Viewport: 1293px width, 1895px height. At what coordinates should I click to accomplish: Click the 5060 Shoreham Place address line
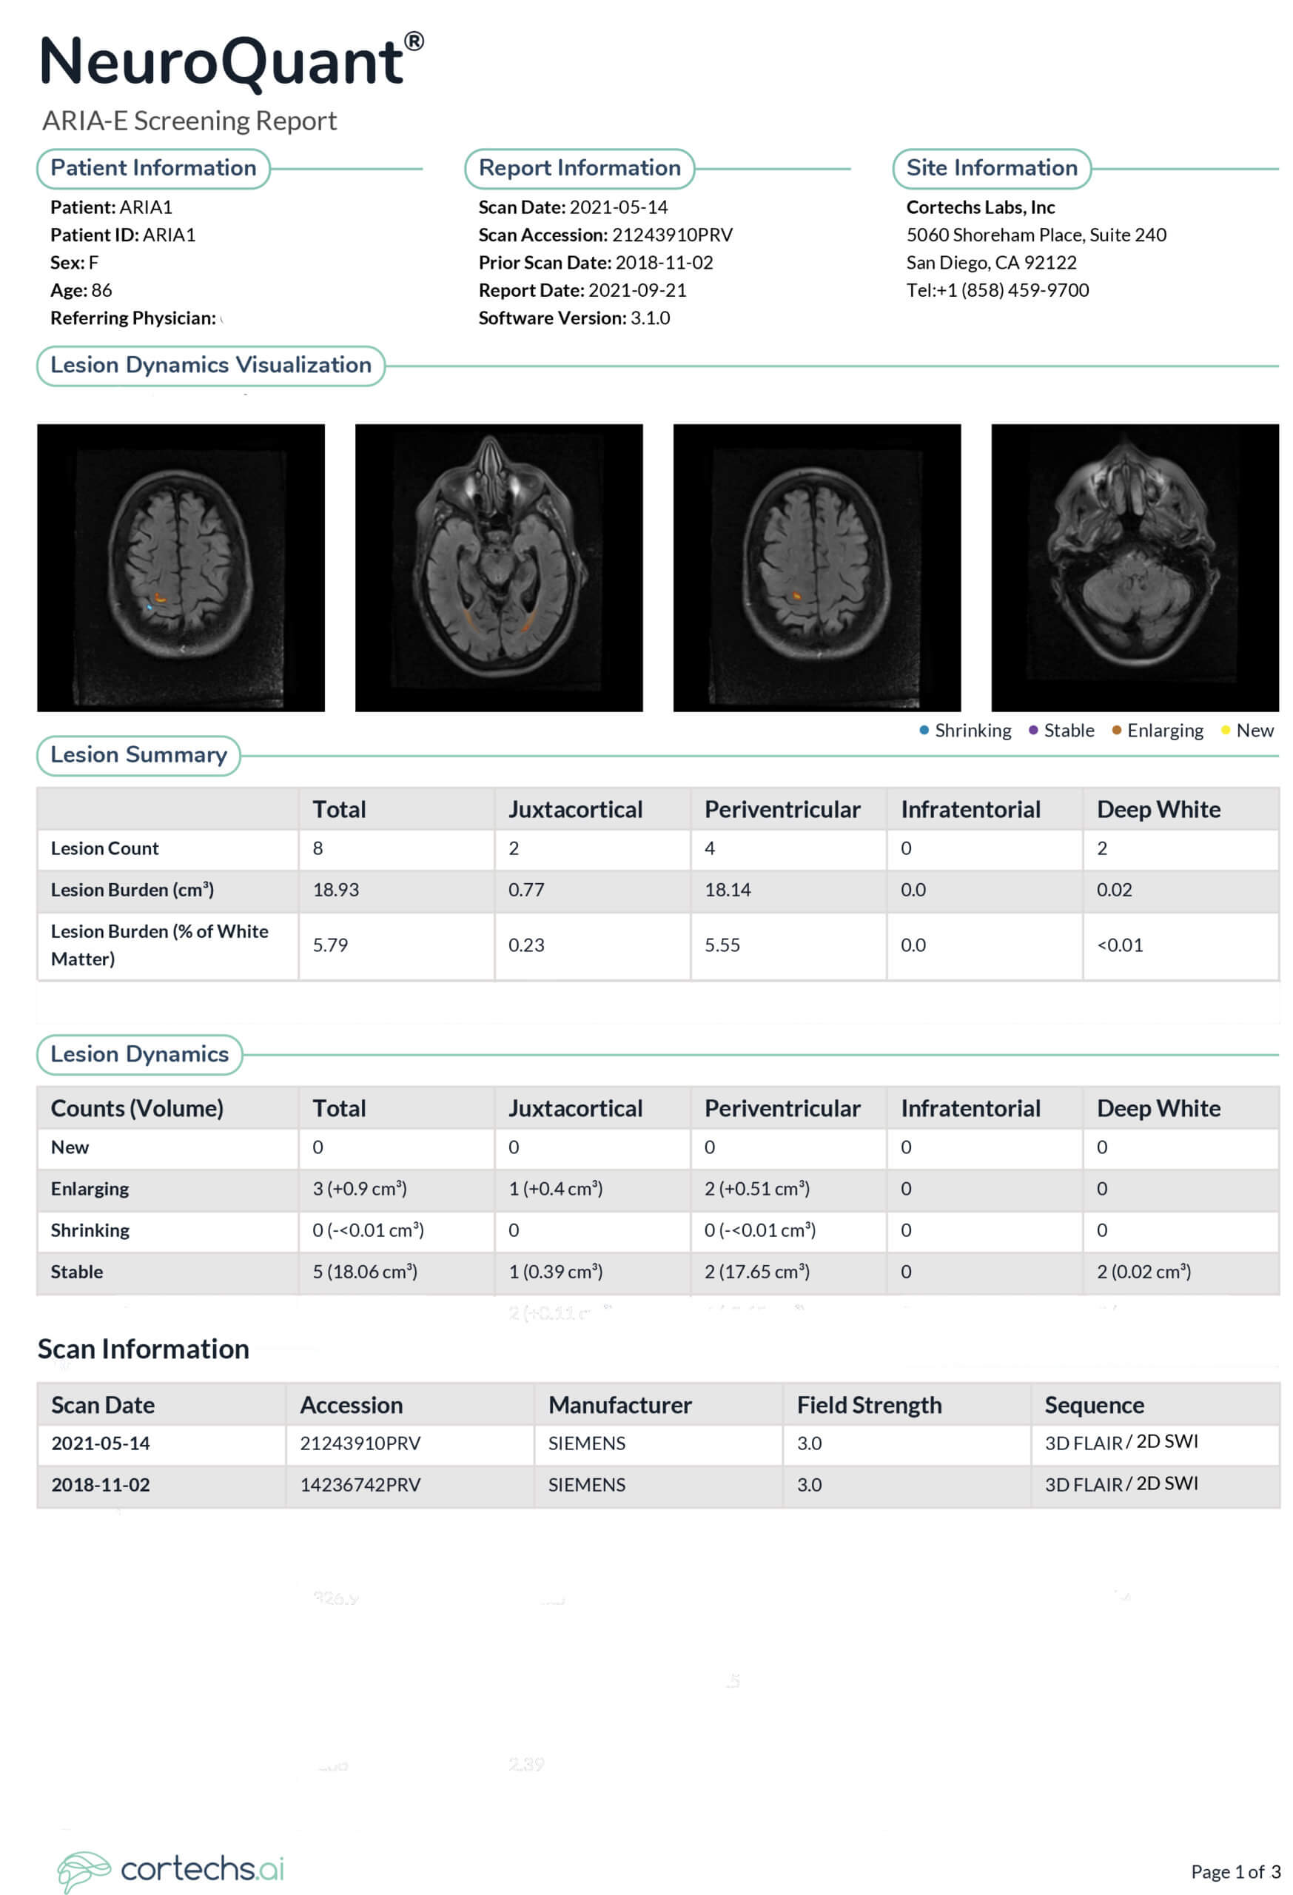1036,235
